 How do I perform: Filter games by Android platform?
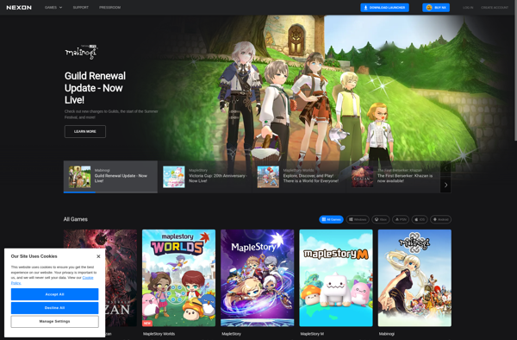pos(440,219)
